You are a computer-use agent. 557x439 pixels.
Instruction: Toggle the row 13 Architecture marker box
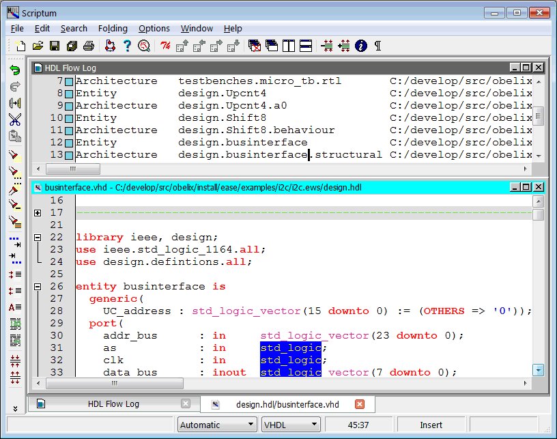(69, 155)
